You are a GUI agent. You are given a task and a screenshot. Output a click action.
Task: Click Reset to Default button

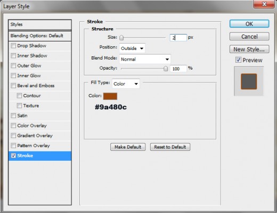pos(170,147)
